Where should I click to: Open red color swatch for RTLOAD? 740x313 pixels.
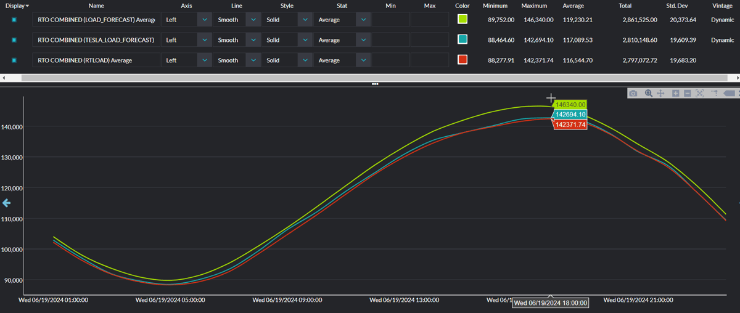[462, 60]
